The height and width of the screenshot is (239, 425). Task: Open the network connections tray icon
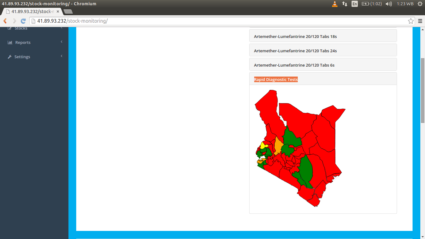pos(345,4)
